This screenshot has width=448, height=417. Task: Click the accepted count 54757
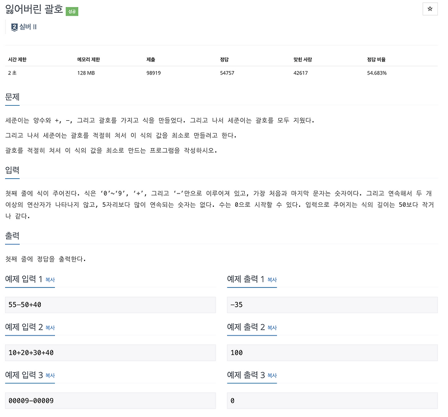tap(226, 72)
